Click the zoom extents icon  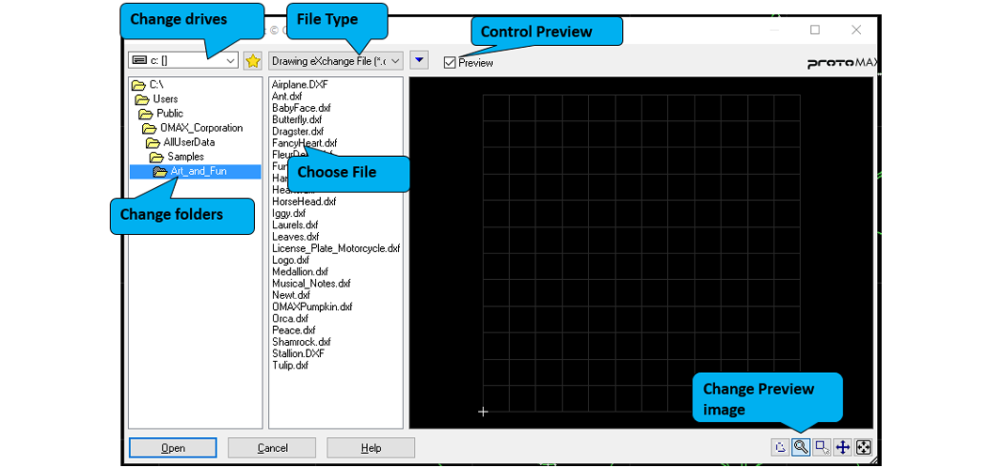(x=863, y=447)
